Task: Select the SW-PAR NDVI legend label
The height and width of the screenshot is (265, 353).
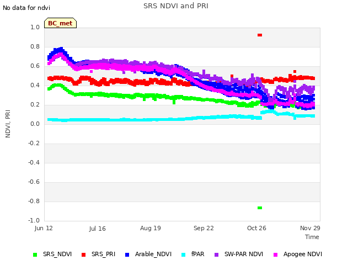Action: tap(244, 254)
